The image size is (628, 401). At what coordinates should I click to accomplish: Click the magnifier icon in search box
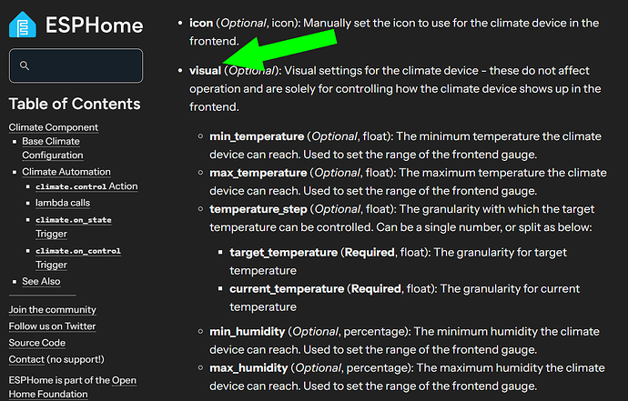(x=25, y=65)
